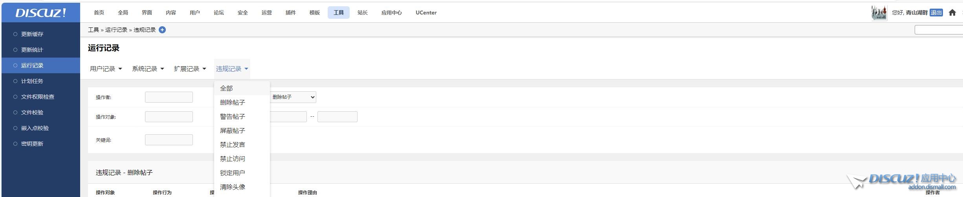
Task: Open the UCenter top navigation tab
Action: (426, 13)
